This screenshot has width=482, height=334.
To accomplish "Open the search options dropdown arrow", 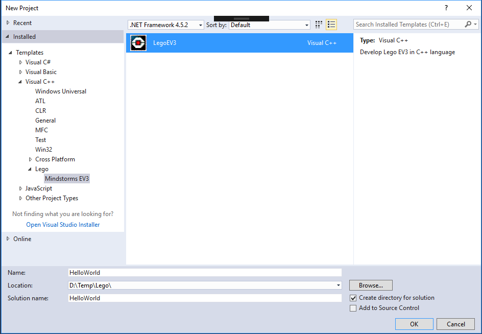I will pyautogui.click(x=475, y=25).
